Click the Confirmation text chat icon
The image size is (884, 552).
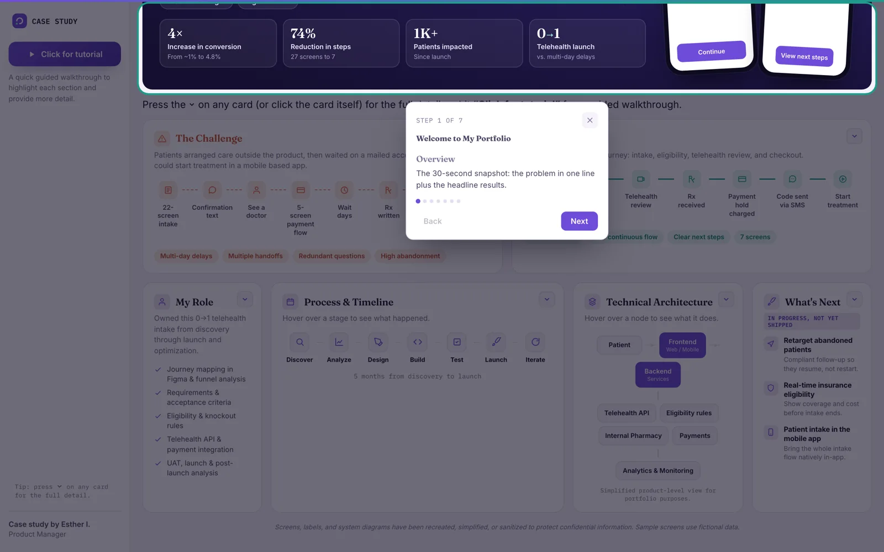212,190
